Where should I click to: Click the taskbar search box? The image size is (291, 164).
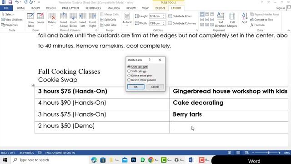coord(50,160)
